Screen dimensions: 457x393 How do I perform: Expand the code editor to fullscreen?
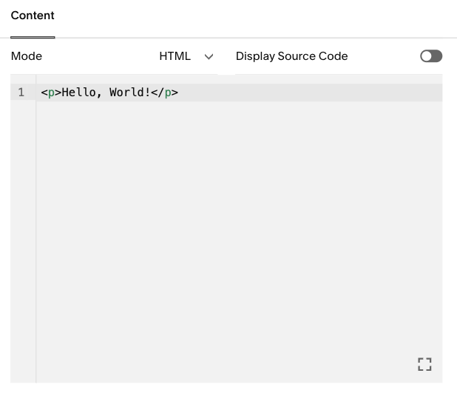[x=424, y=363]
